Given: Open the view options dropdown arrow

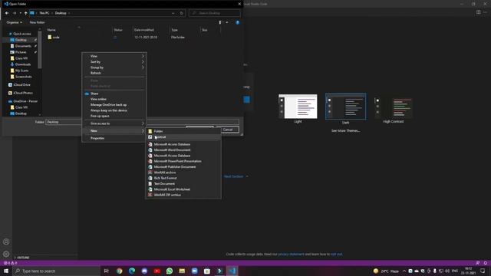Looking at the screenshot, I should [x=227, y=22].
